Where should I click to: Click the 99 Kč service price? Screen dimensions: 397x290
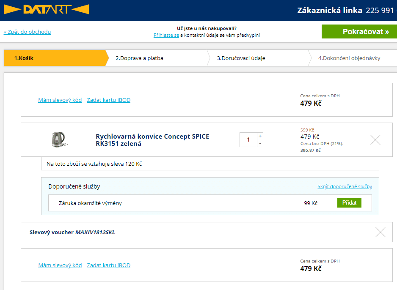[311, 203]
